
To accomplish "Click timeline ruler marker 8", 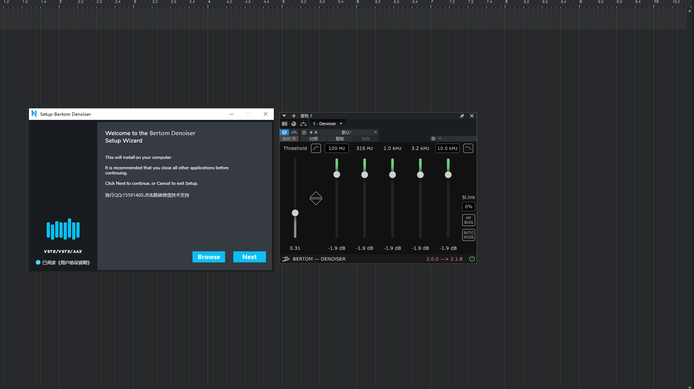I will coord(506,2).
